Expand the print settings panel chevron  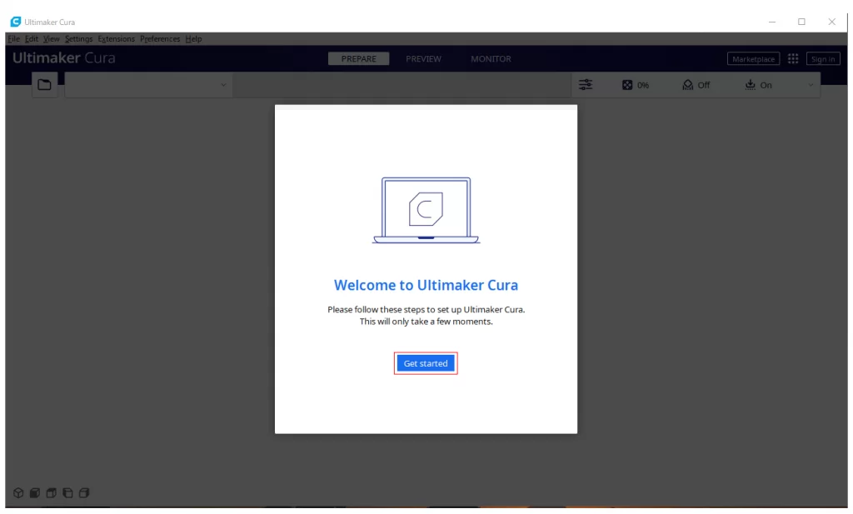tap(811, 86)
